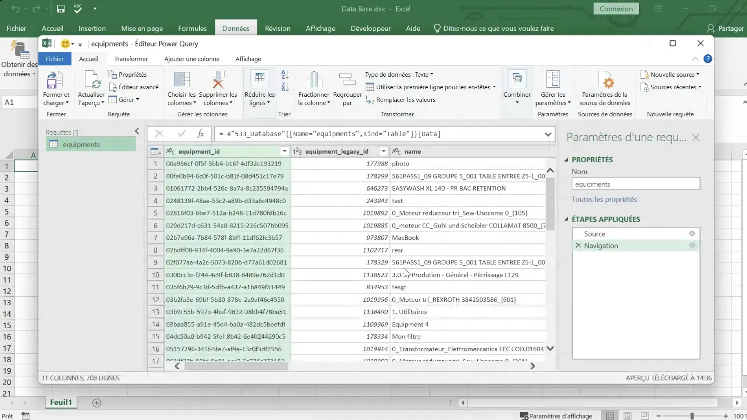Screen dimensions: 747x420
Task: Click Actualiser l'aperçu icon
Action: coord(93,80)
